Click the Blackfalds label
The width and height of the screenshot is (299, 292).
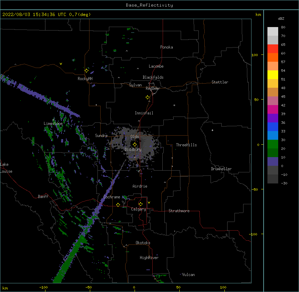click(153, 77)
